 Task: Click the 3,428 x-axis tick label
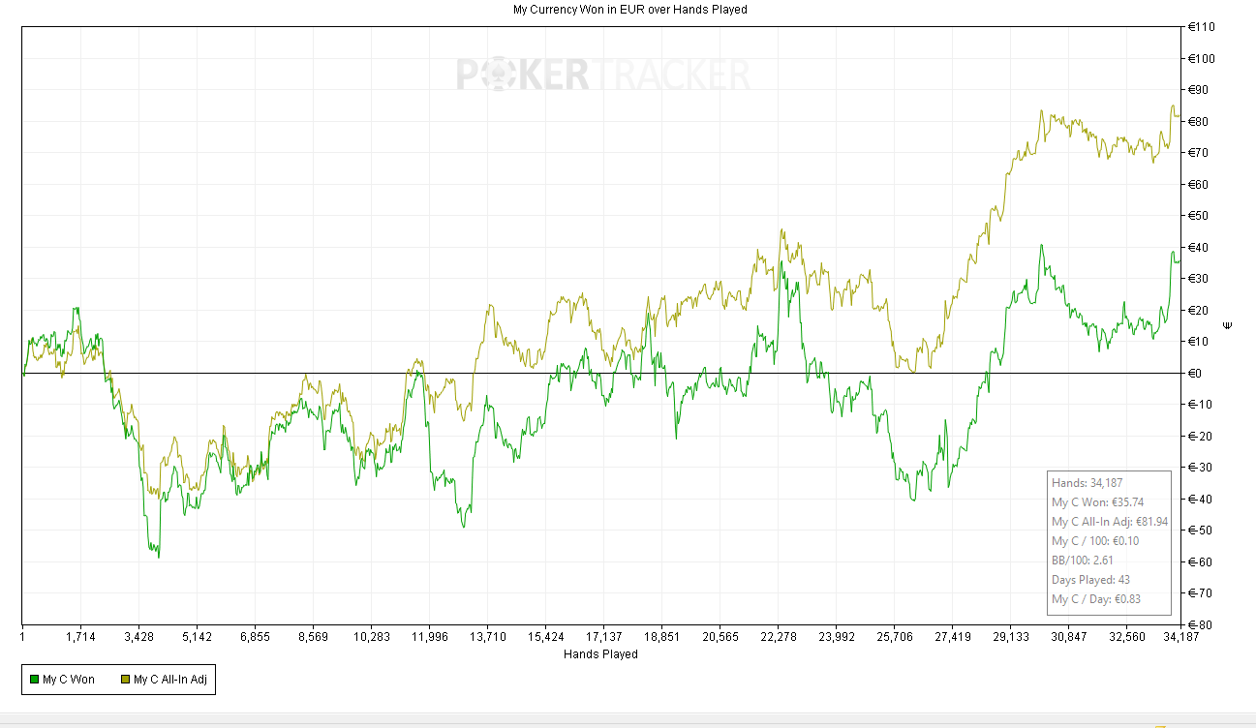coord(138,637)
